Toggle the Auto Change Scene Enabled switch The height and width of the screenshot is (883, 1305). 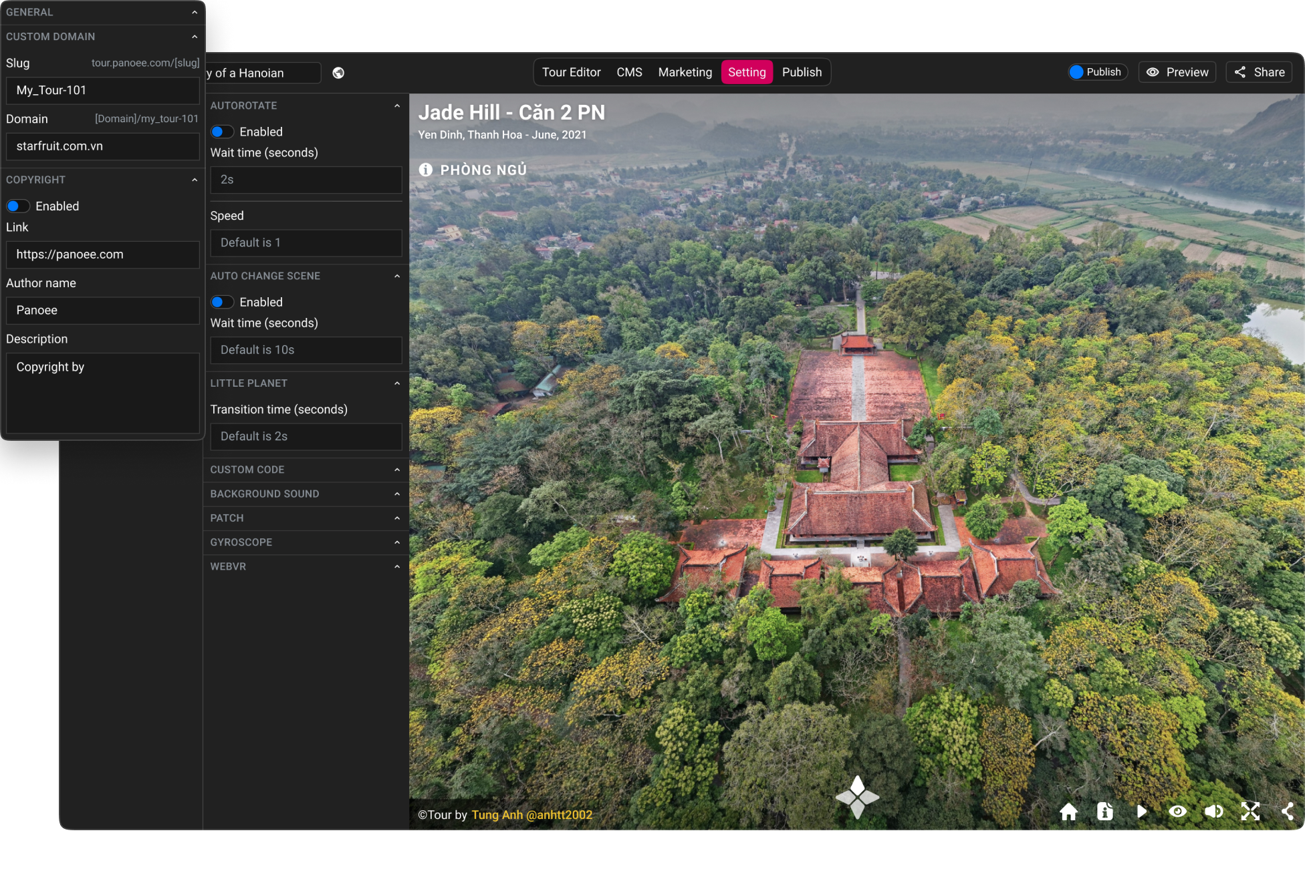click(222, 301)
